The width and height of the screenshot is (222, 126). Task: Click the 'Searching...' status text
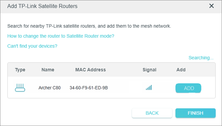pyautogui.click(x=201, y=58)
